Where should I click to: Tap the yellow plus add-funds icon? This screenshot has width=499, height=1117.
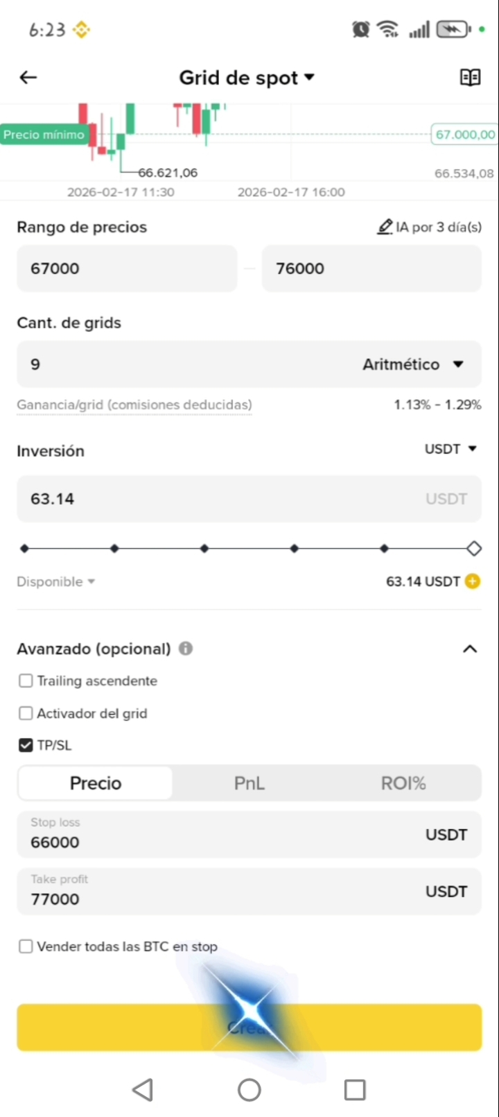click(x=473, y=581)
